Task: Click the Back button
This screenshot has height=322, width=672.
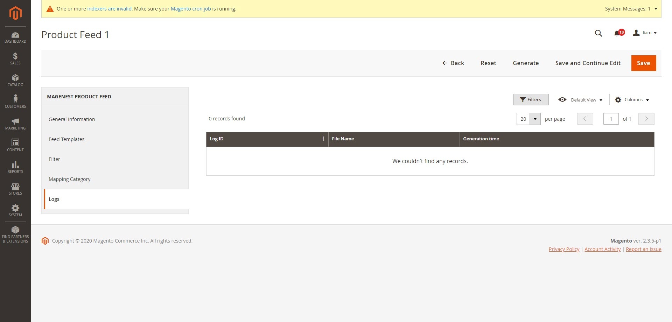Action: pos(453,63)
